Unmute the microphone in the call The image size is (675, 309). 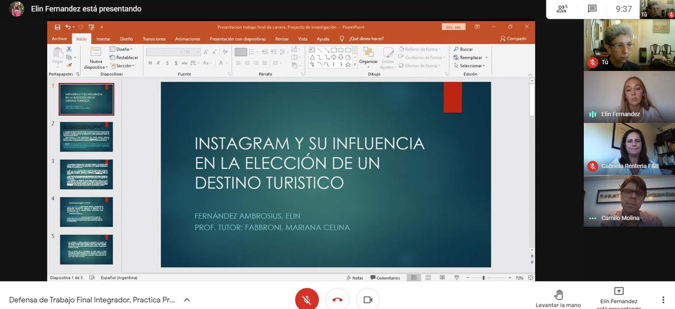[x=306, y=300]
